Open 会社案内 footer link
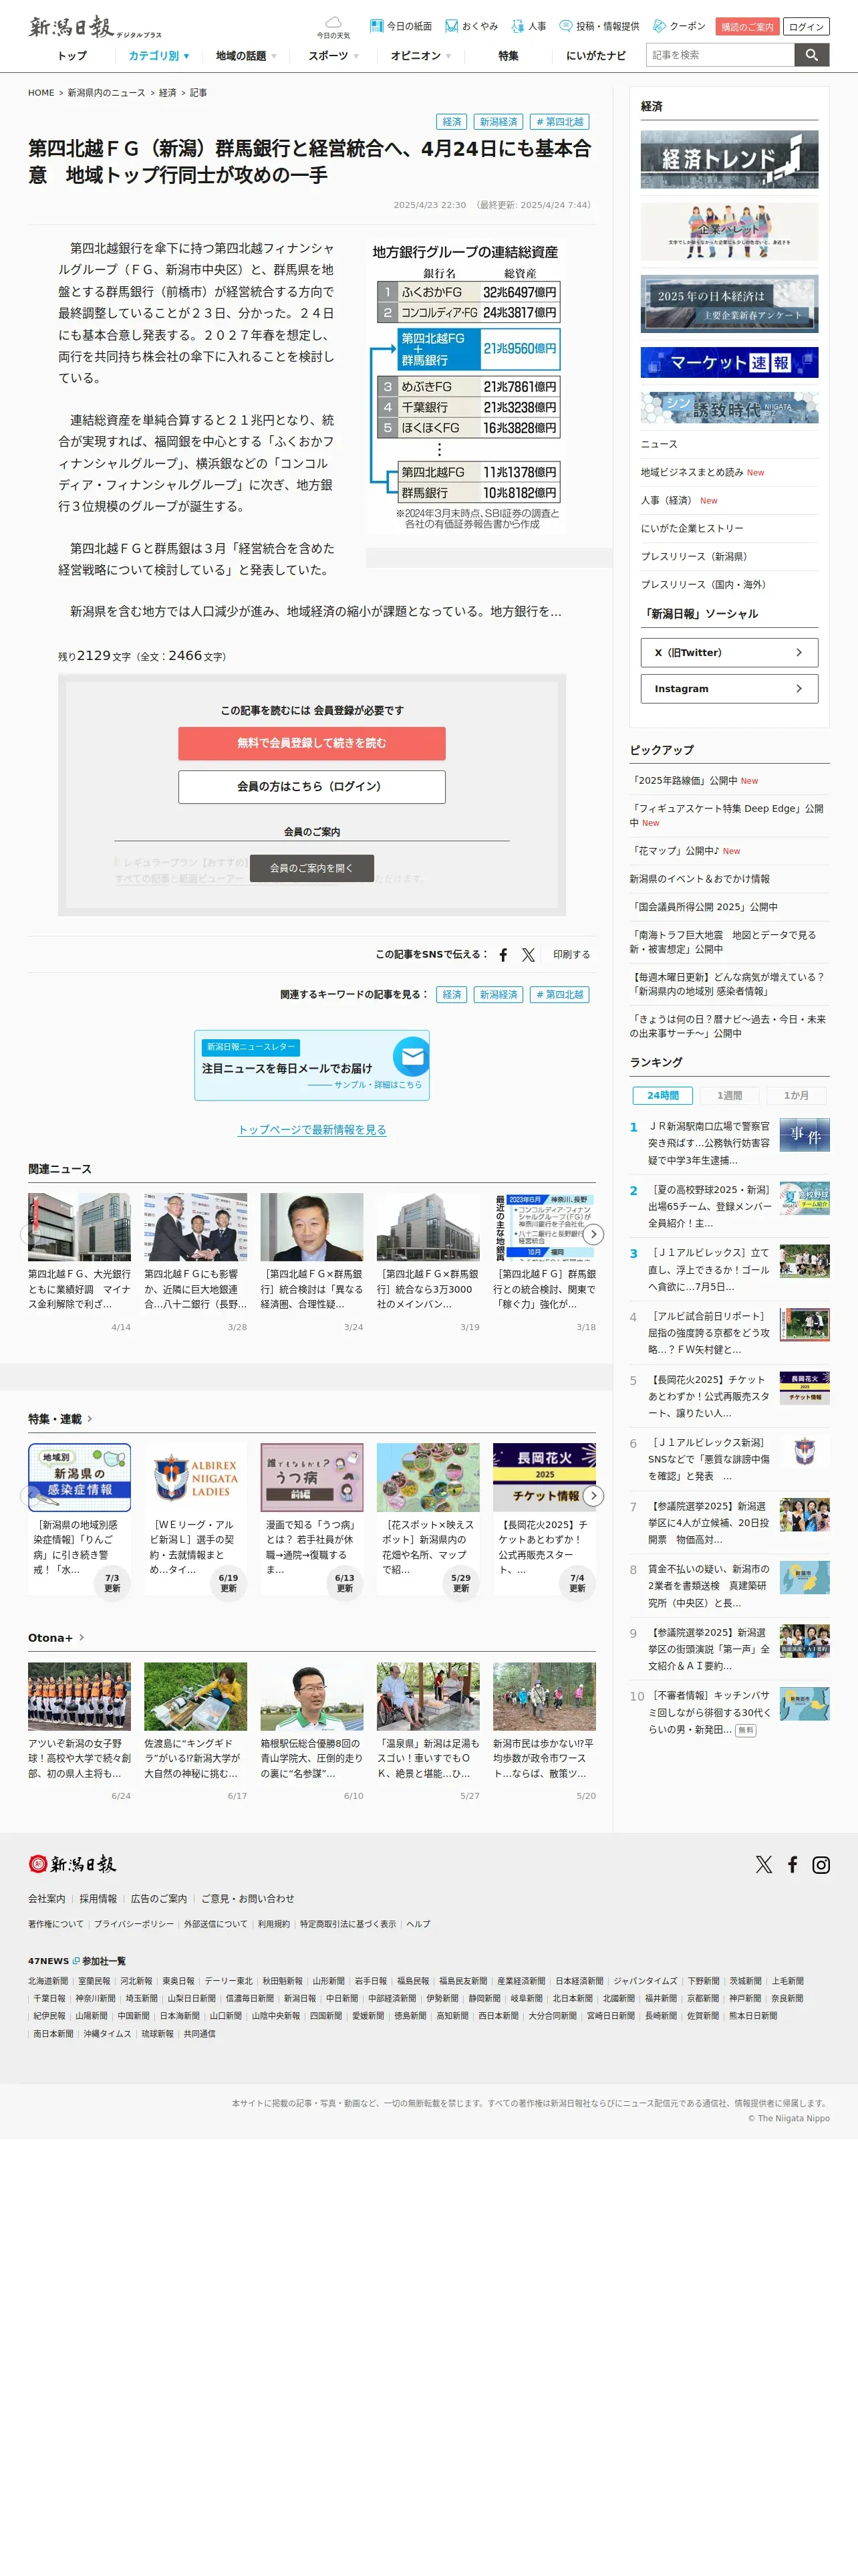858x2576 pixels. point(46,1899)
